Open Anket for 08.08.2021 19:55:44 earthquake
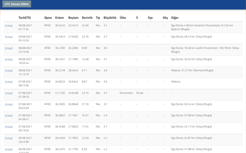Screen dimensions: 246x153 pyautogui.click(x=9, y=60)
